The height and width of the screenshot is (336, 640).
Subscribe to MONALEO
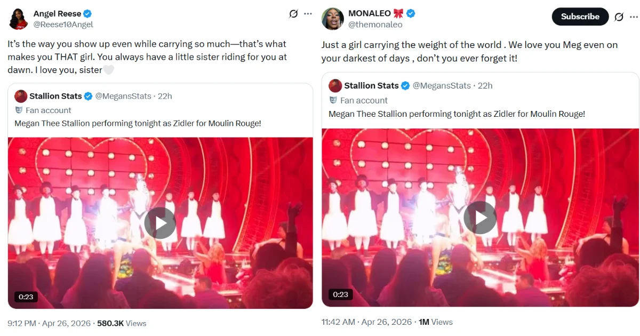click(x=580, y=17)
